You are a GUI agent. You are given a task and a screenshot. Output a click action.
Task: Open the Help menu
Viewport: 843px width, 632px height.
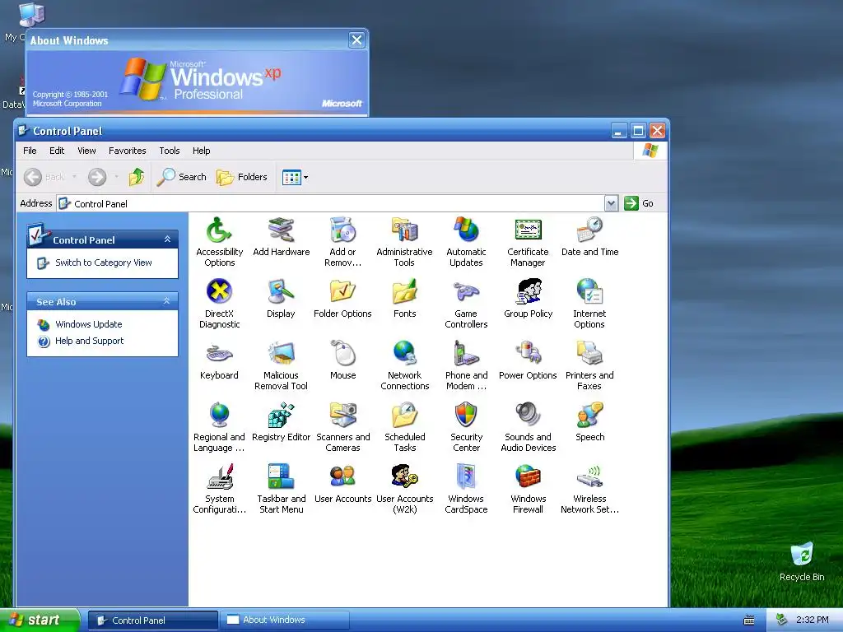click(x=202, y=151)
